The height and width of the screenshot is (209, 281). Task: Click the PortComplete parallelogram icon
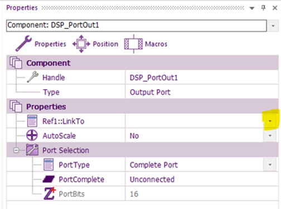tap(49, 179)
